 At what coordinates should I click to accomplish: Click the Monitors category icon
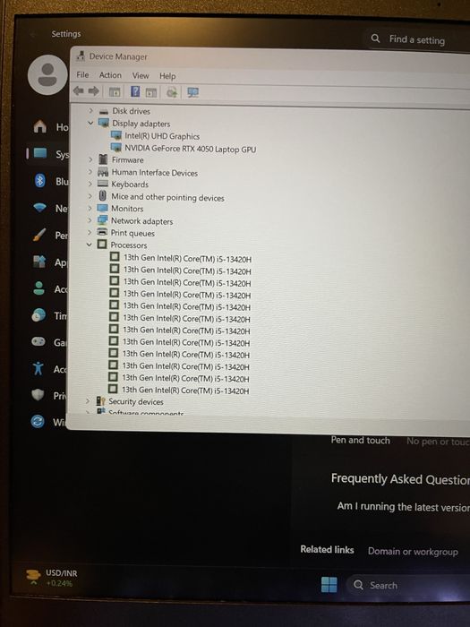(103, 208)
